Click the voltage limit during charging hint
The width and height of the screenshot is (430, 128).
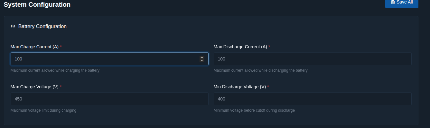coord(43,110)
